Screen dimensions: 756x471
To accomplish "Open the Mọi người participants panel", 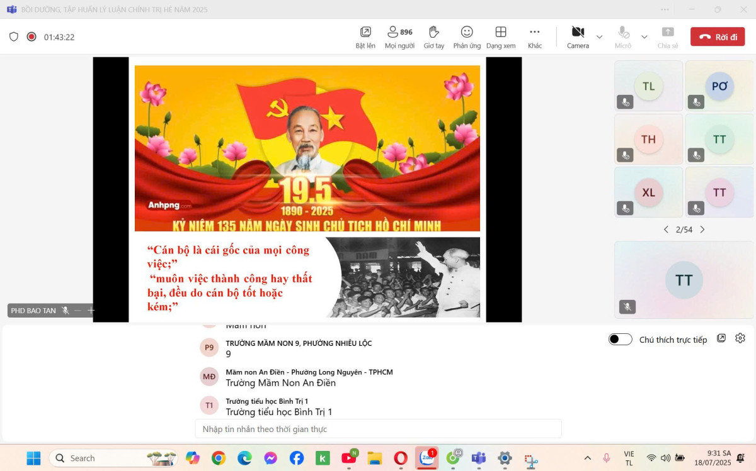I will (399, 36).
